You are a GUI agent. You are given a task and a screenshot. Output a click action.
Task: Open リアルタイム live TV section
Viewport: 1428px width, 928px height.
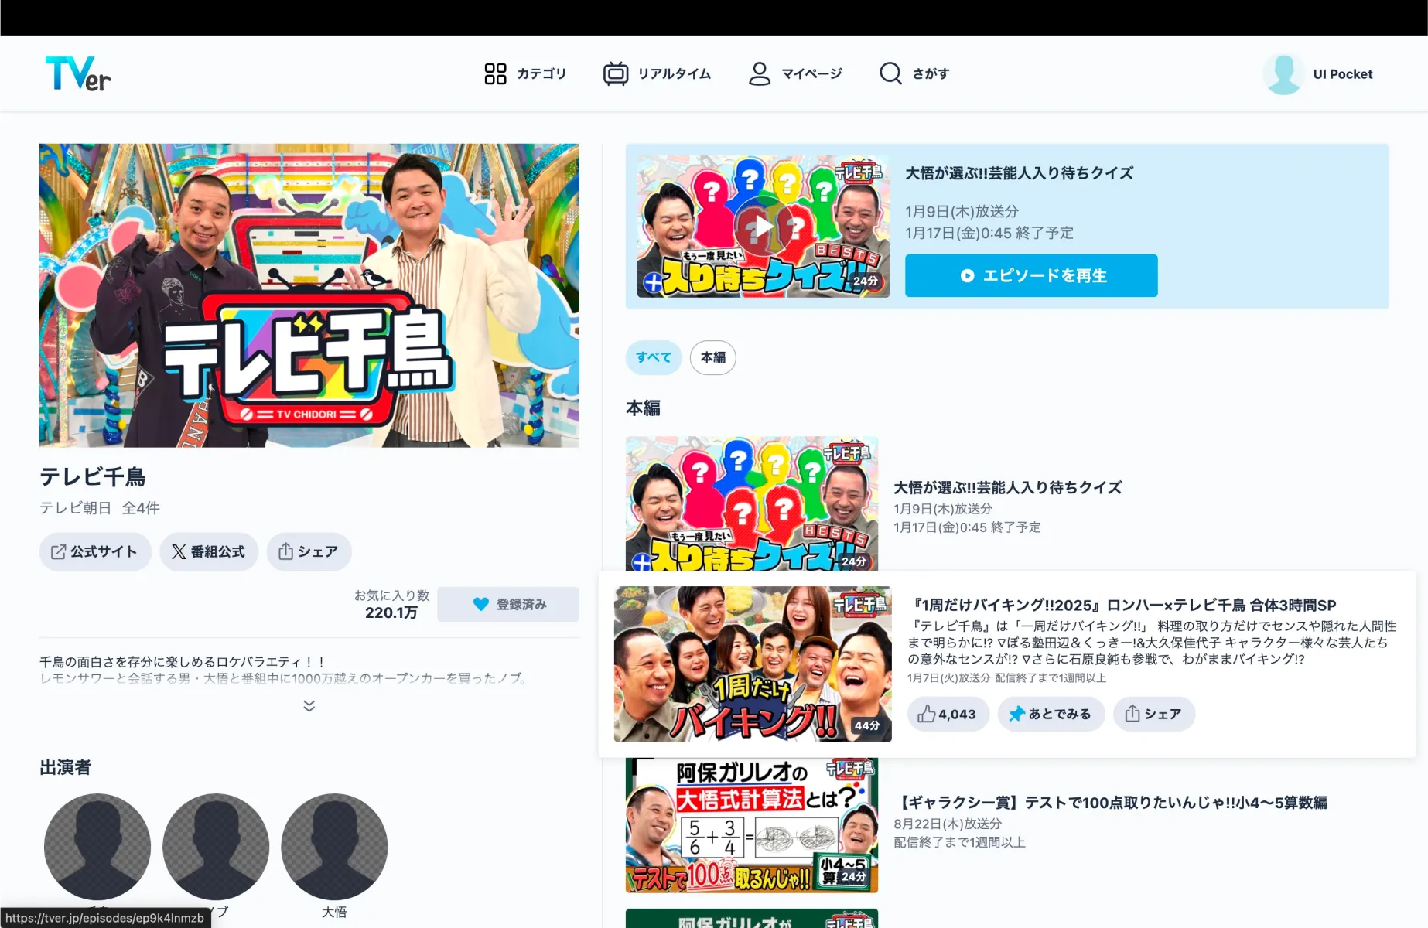[x=657, y=73]
